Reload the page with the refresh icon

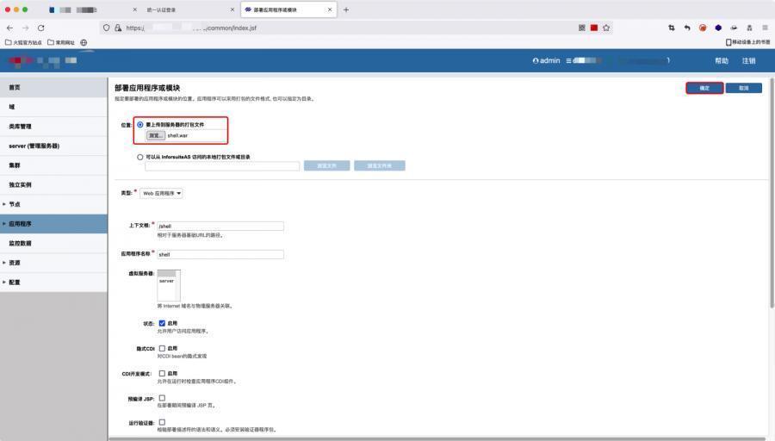[40, 28]
